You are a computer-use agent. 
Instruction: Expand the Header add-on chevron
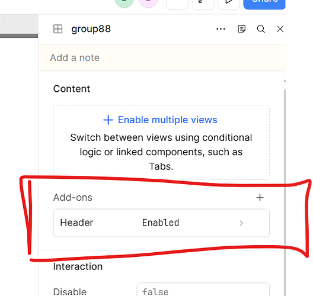[241, 223]
